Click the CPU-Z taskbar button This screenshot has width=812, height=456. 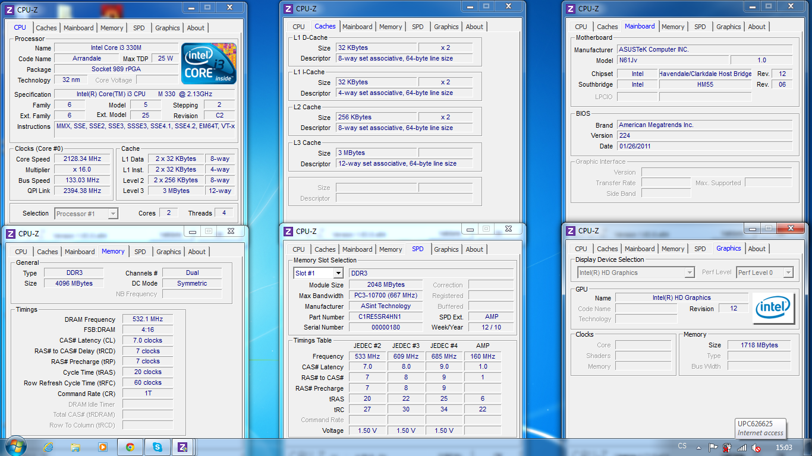(x=183, y=447)
